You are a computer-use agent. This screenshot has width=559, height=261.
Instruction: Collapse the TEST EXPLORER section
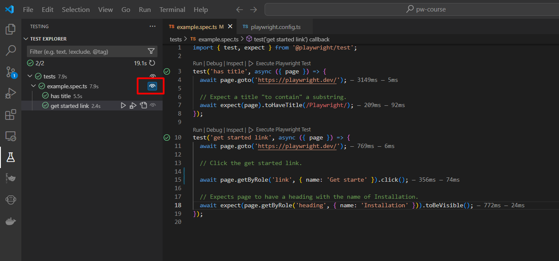pos(26,39)
